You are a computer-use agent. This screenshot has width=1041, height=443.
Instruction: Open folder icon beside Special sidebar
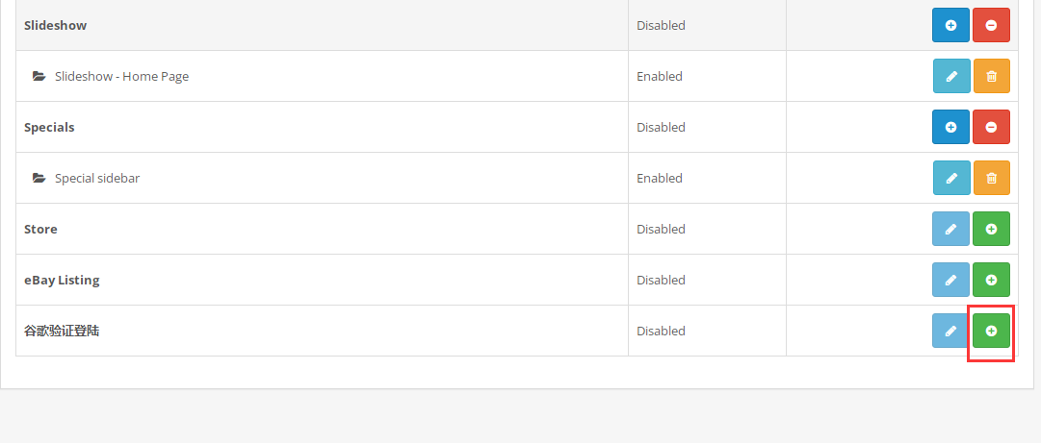click(39, 178)
